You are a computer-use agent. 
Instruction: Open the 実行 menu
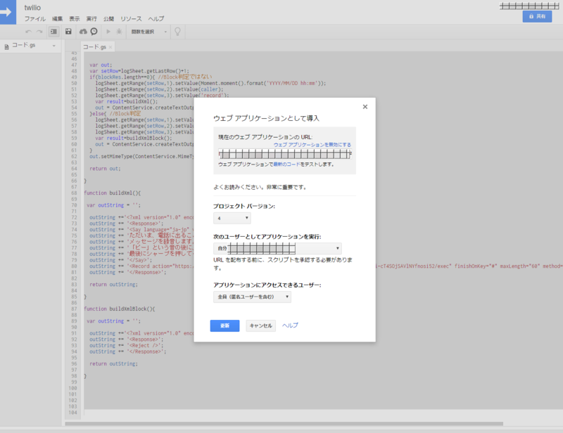coord(91,19)
